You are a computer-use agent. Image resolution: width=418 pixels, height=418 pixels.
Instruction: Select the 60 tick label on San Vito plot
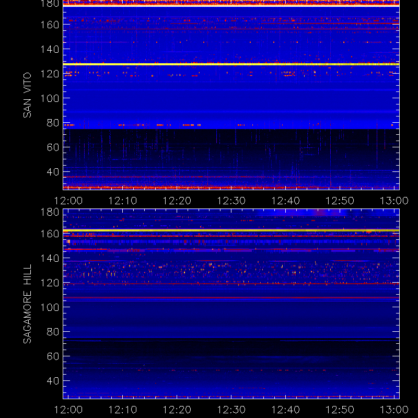point(53,147)
